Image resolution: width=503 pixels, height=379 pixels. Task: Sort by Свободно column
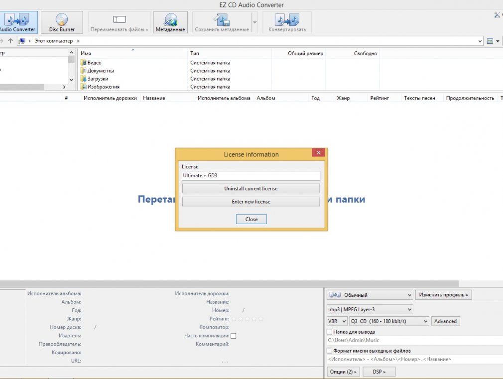point(353,53)
